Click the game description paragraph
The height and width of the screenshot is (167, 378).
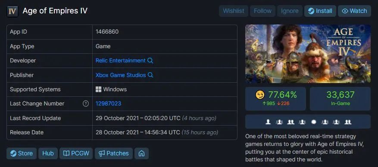pos(304,148)
